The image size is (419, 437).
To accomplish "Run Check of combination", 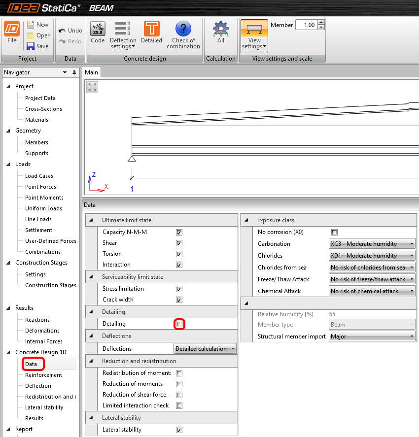I will tap(183, 34).
